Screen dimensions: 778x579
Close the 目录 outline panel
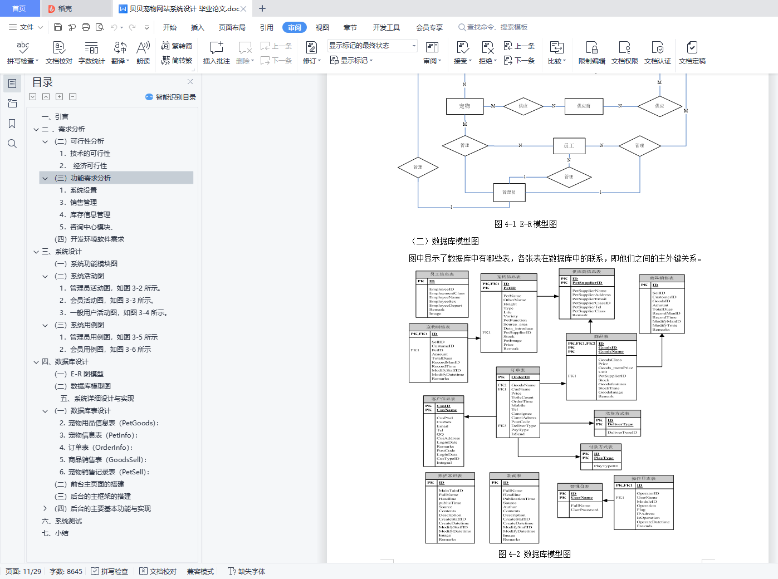point(190,82)
